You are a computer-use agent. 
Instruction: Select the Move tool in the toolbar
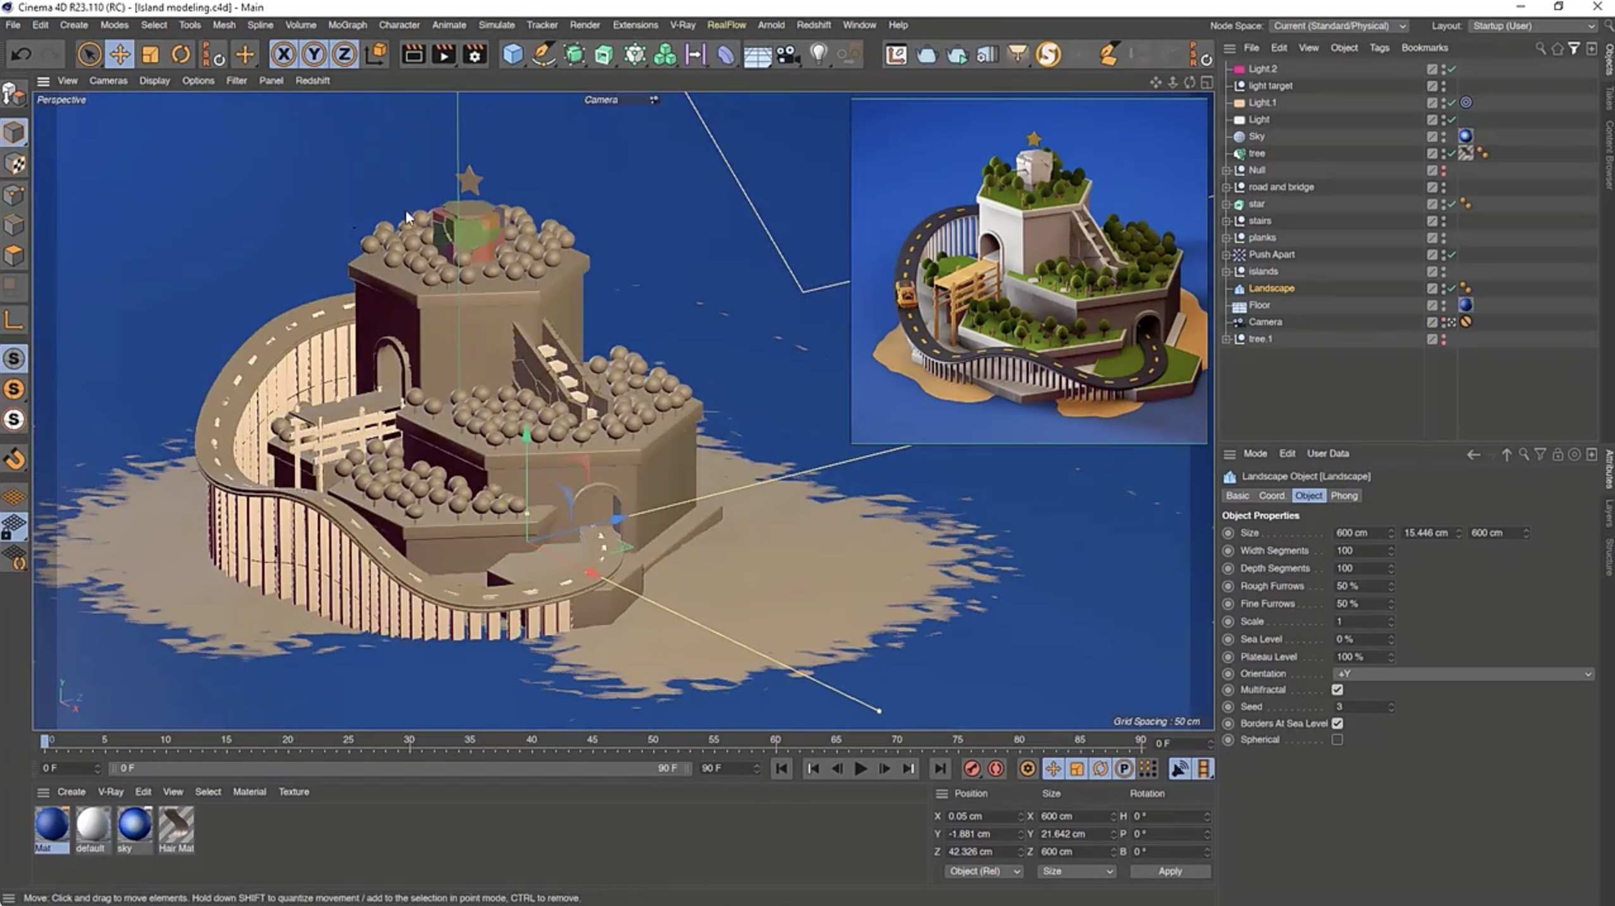click(x=120, y=54)
